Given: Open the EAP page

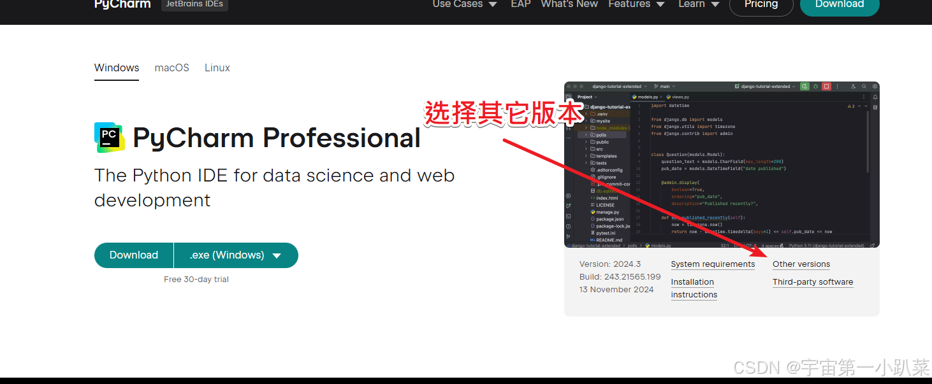Looking at the screenshot, I should pos(521,4).
